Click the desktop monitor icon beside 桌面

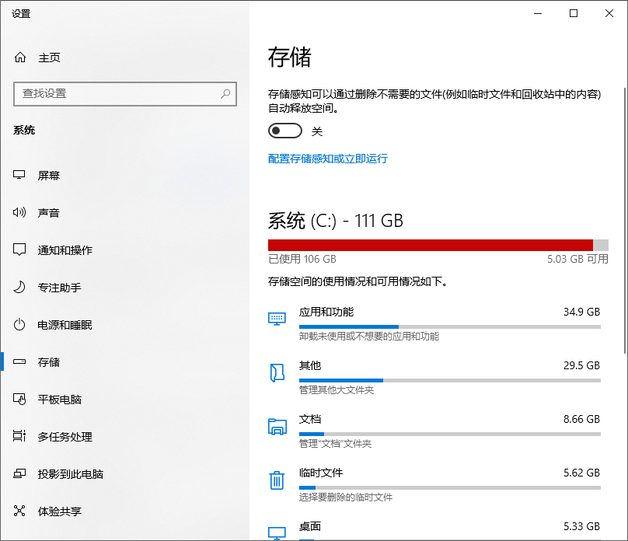[x=277, y=532]
